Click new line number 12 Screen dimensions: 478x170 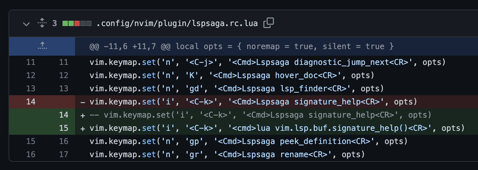pos(64,75)
